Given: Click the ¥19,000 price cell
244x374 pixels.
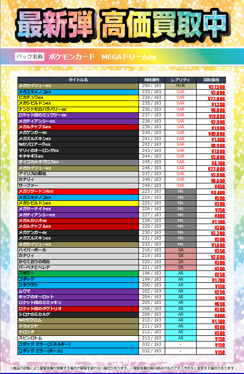Looking at the screenshot, I should (217, 116).
